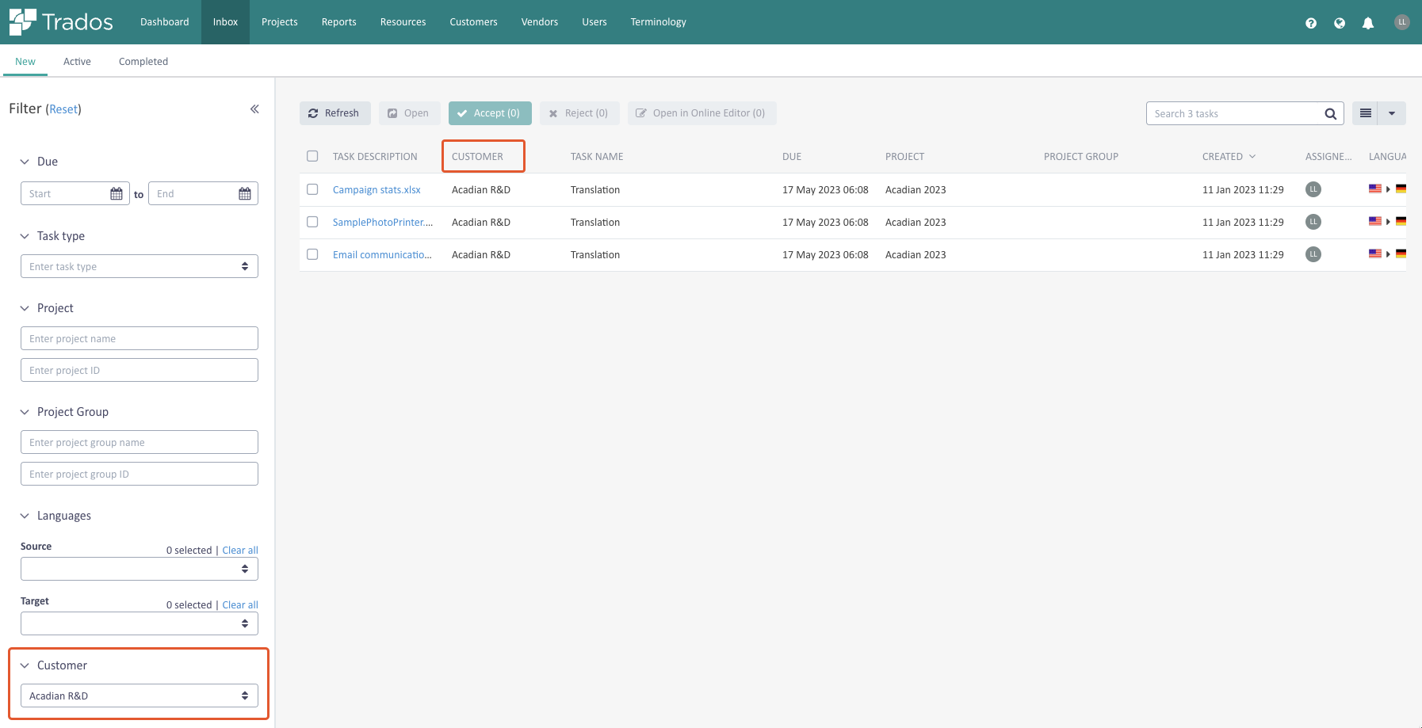1422x728 pixels.
Task: Click German flag in SamplePhotoPrinter row
Action: click(x=1401, y=221)
